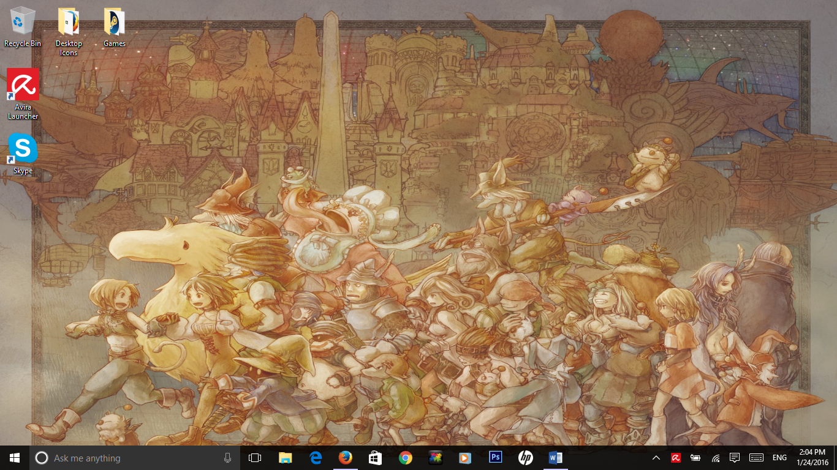This screenshot has width=837, height=470.
Task: Open Task View from the taskbar
Action: [x=255, y=458]
